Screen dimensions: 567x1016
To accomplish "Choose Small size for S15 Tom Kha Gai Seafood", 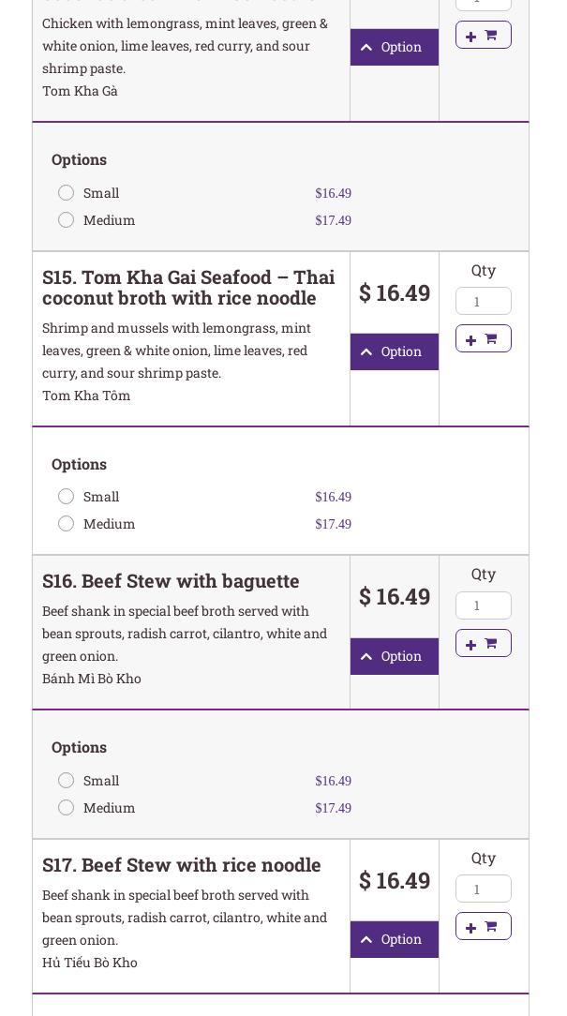I will click(67, 497).
